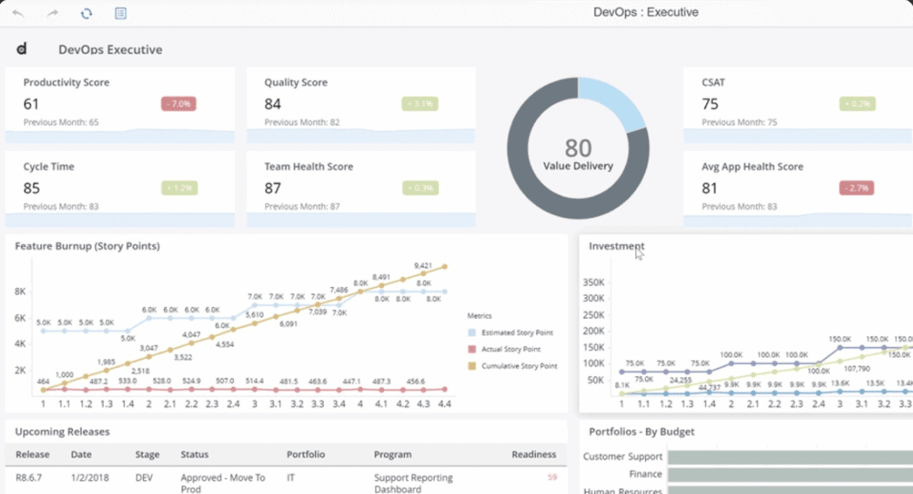Sort by the Status column header
Viewport: 913px width, 494px height.
pos(195,455)
